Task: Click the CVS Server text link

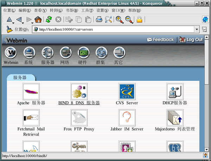Action: (127, 103)
